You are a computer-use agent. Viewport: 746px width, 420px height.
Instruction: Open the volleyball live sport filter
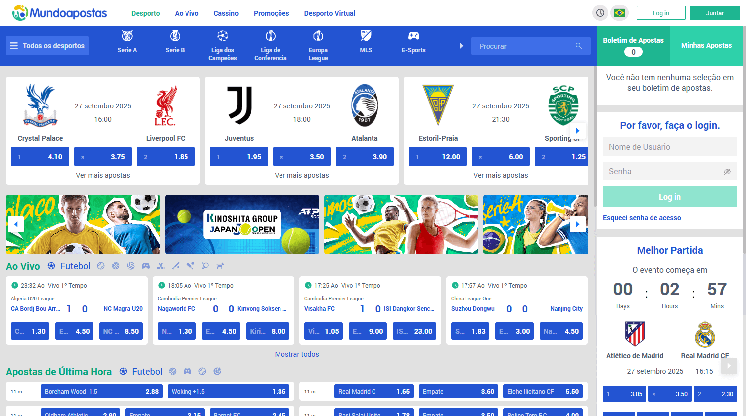tap(130, 266)
